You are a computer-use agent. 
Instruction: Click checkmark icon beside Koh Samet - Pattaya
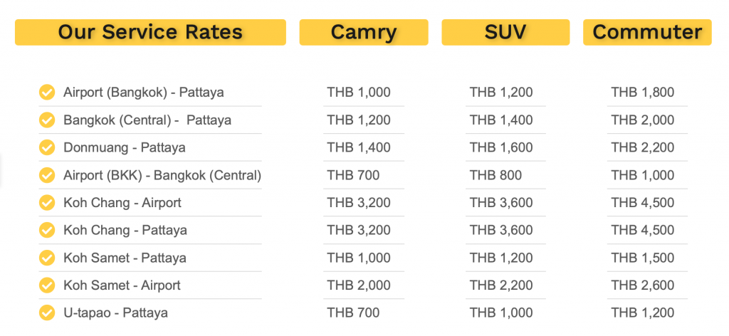click(x=47, y=258)
